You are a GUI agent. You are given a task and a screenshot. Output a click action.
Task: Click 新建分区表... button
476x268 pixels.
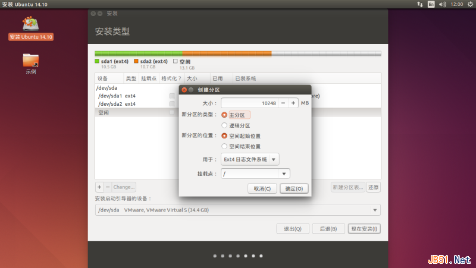348,187
